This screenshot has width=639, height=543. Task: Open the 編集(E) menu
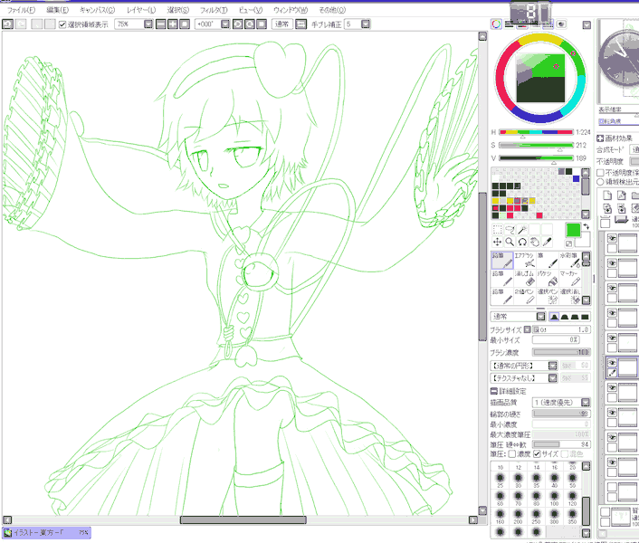(x=57, y=10)
